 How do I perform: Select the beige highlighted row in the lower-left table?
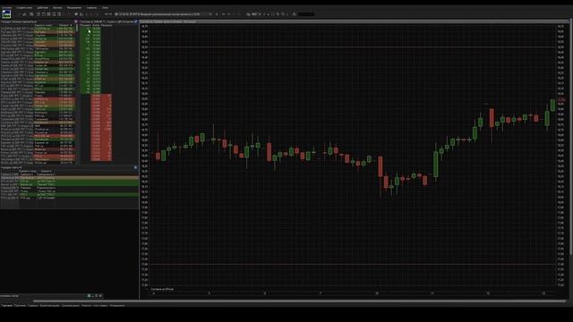70,178
